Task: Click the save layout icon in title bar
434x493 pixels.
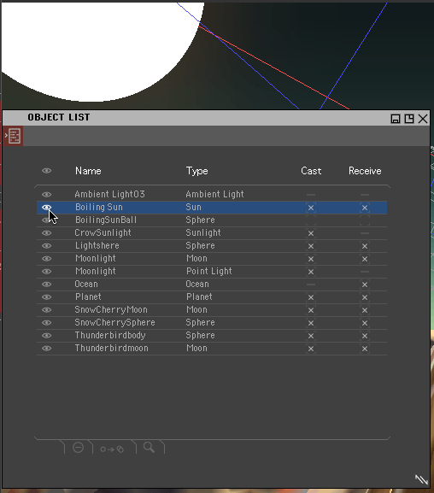Action: (x=396, y=119)
